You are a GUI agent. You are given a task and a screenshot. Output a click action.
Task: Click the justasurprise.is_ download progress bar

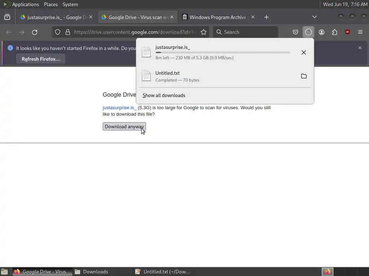(223, 52)
